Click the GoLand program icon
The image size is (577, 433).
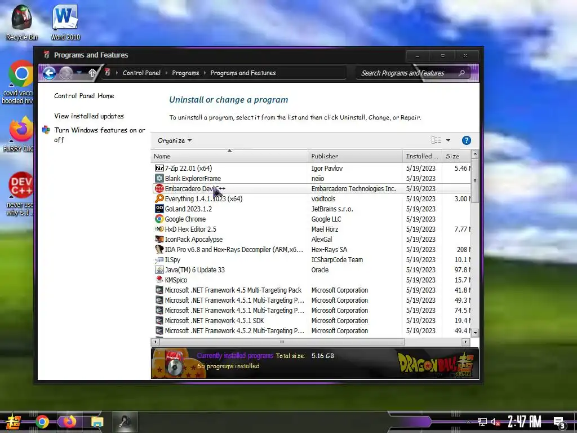[159, 209]
